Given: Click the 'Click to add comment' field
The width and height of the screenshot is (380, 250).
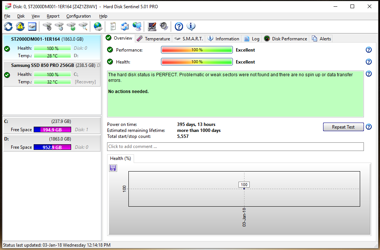Looking at the screenshot, I should (235, 146).
